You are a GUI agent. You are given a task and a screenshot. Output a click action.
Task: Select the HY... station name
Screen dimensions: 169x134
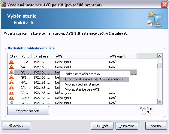tap(25, 83)
